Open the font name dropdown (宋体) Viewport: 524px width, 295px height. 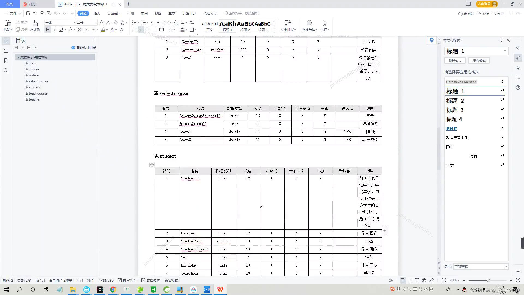(74, 22)
